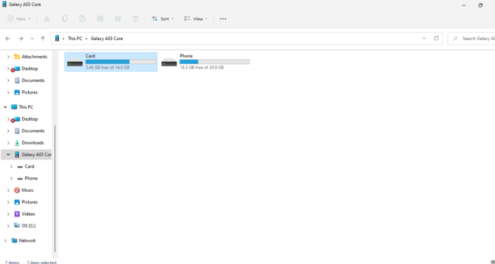Image resolution: width=495 pixels, height=264 pixels.
Task: Click the Paste clipboard icon
Action: pyautogui.click(x=82, y=19)
